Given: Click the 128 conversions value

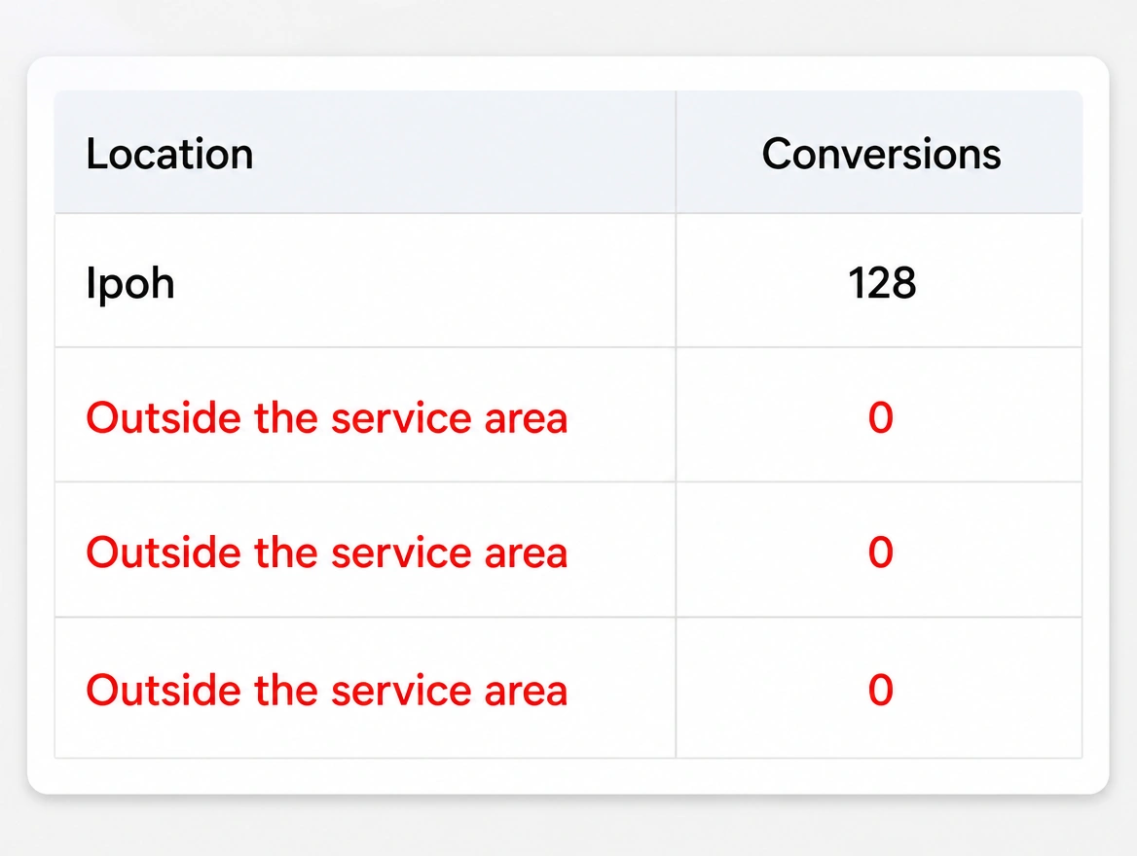Looking at the screenshot, I should 882,283.
